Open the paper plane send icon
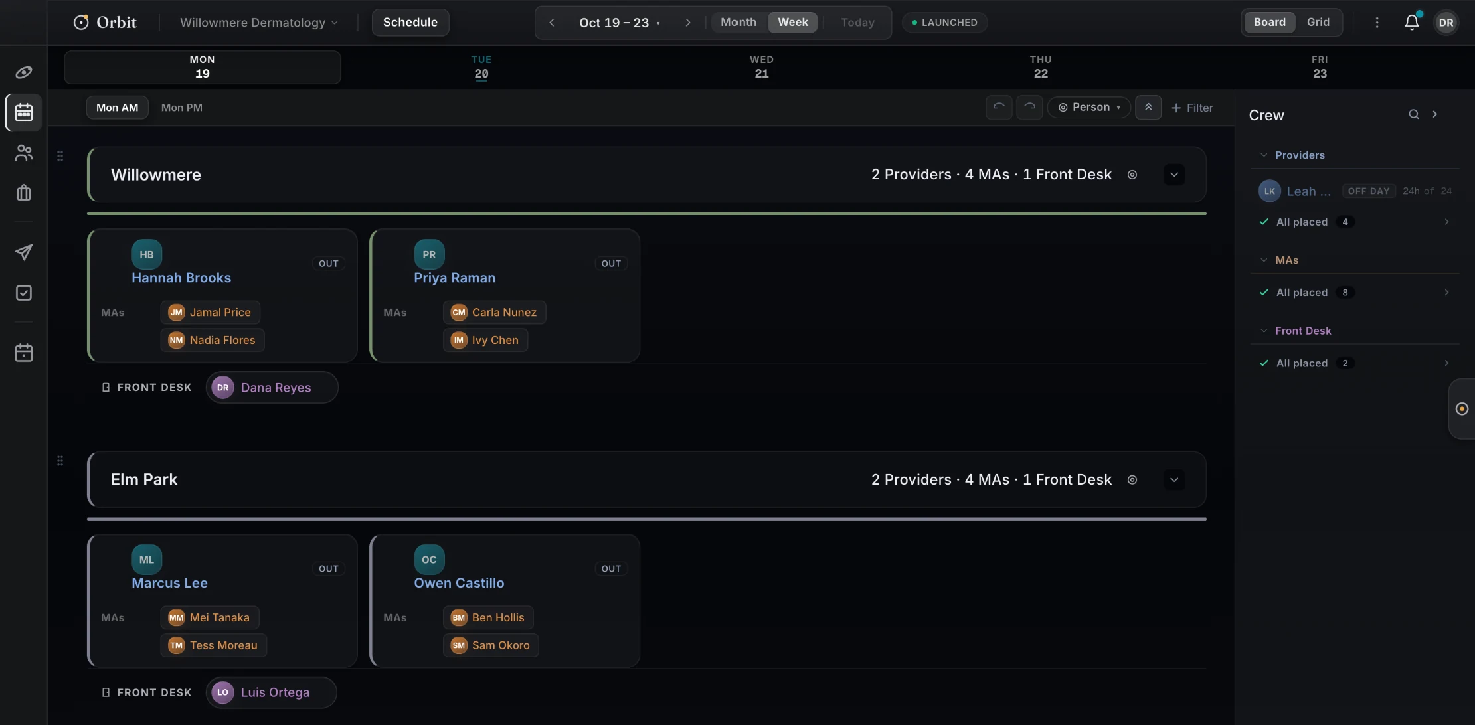This screenshot has height=725, width=1475. tap(24, 252)
